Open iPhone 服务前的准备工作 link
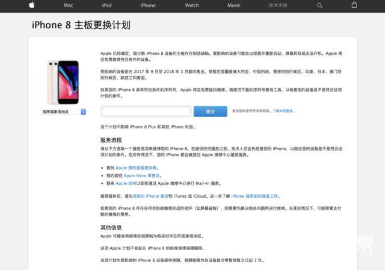Screen dimensions: 385x270 pyautogui.click(x=255, y=196)
